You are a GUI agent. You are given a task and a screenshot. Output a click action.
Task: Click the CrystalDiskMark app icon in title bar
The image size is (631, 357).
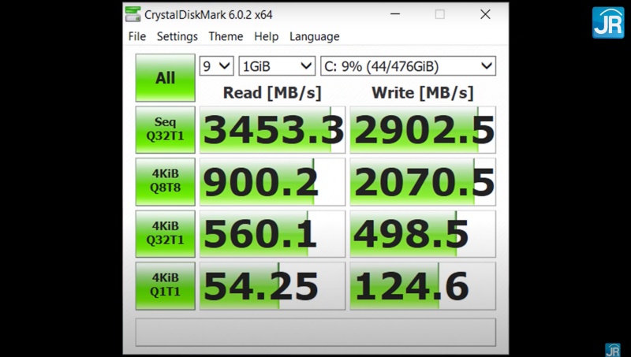pos(134,14)
